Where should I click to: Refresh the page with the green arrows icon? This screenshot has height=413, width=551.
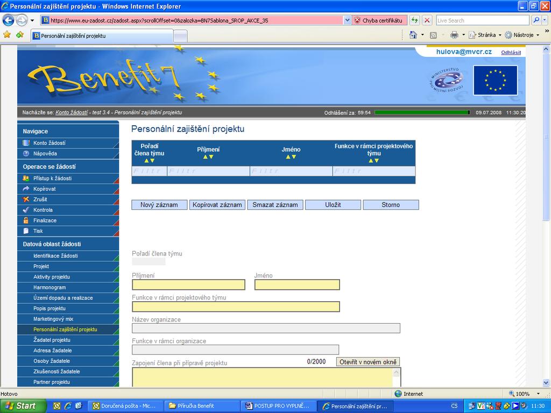click(x=415, y=20)
